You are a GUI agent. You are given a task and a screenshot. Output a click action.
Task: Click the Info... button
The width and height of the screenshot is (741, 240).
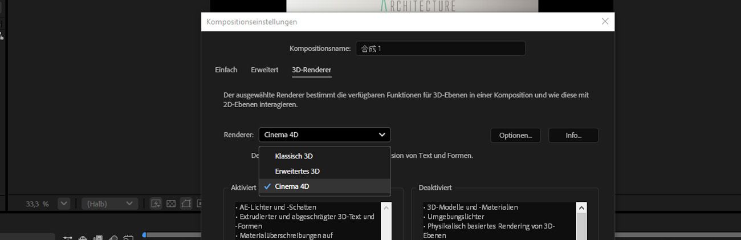(x=573, y=135)
